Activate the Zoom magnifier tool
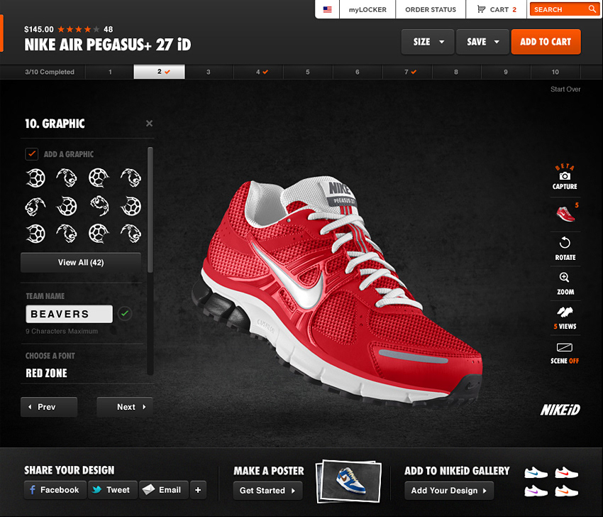 click(x=565, y=283)
